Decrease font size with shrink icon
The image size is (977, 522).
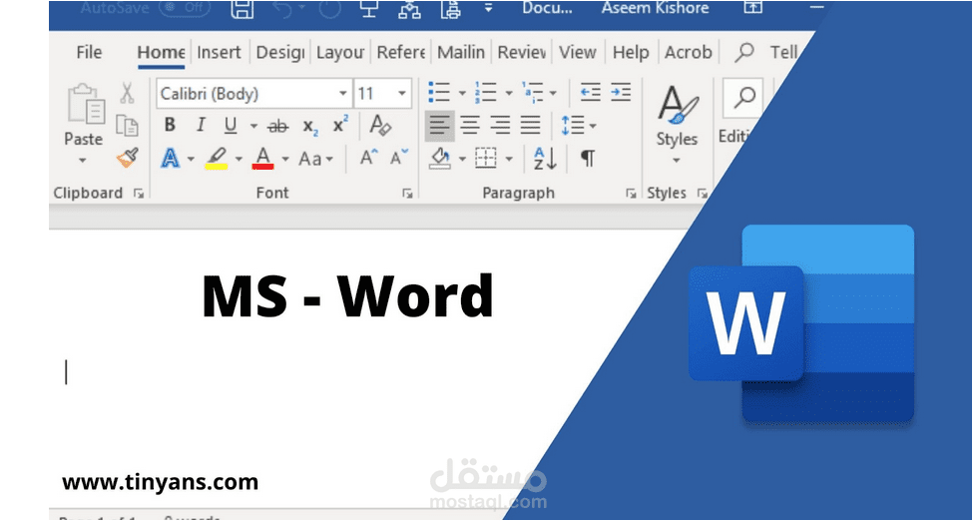coord(399,158)
